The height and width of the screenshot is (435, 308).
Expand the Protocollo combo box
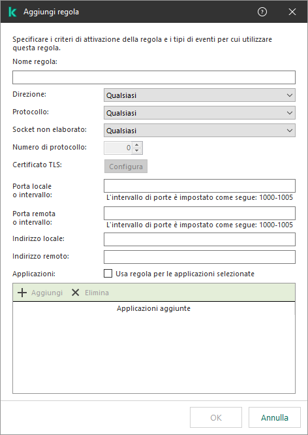(199, 113)
